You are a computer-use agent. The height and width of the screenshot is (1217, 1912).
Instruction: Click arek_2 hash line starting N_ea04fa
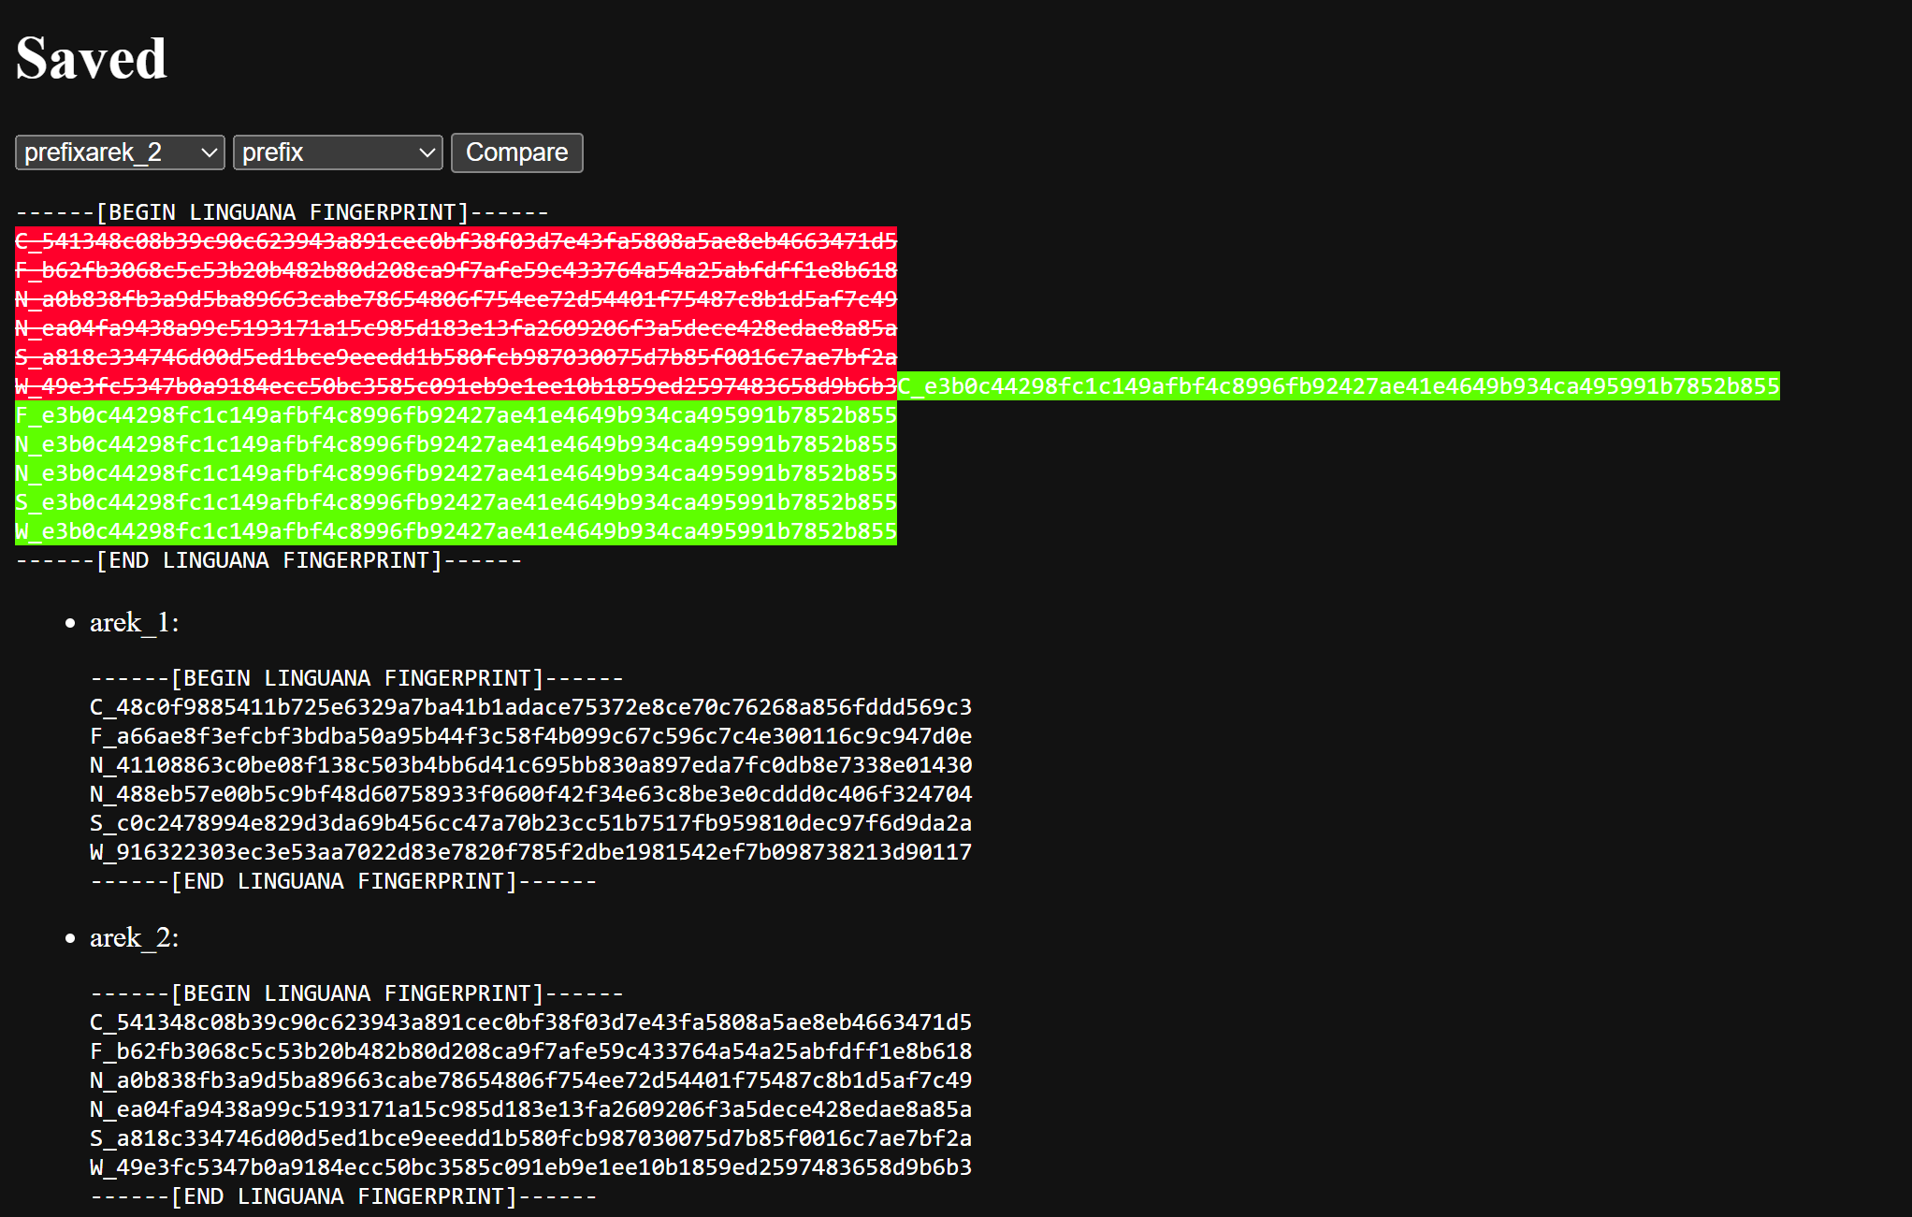click(530, 1109)
